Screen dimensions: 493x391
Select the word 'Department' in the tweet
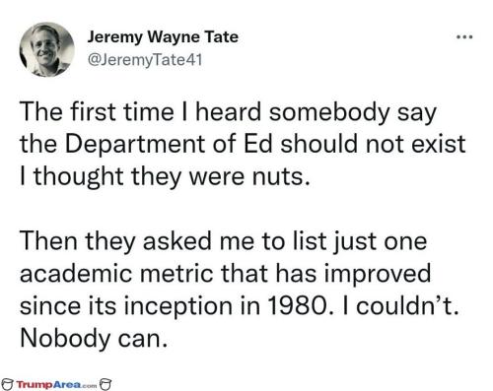(135, 145)
